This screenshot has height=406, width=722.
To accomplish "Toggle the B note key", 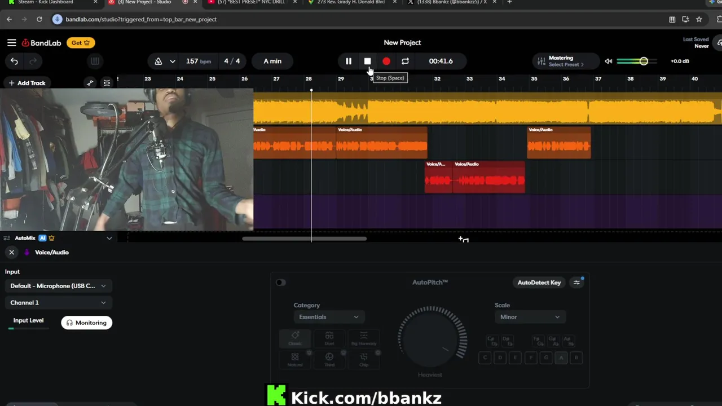I will coord(576,358).
